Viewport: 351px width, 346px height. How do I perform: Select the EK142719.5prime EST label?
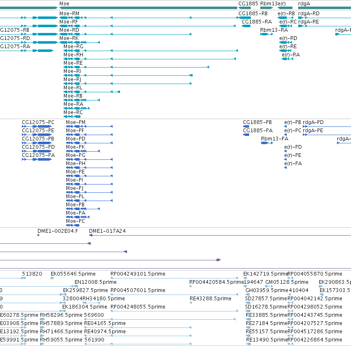pos(265,274)
